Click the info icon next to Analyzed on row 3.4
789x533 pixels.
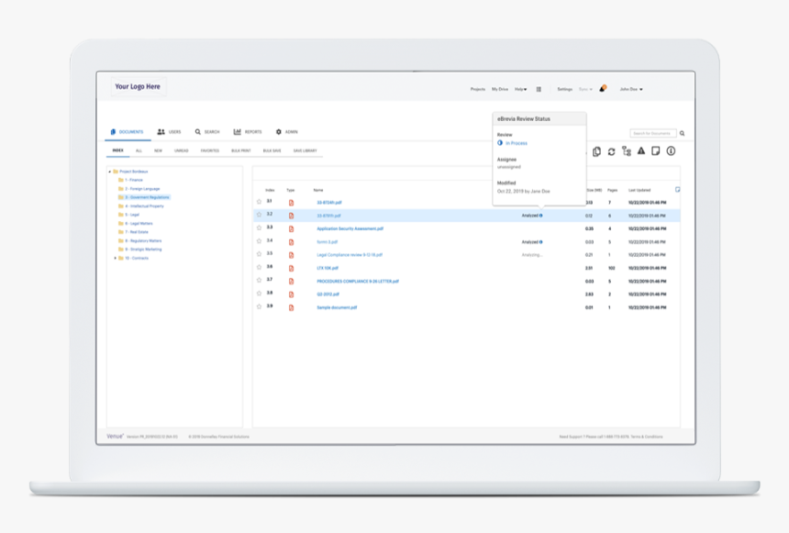(541, 241)
